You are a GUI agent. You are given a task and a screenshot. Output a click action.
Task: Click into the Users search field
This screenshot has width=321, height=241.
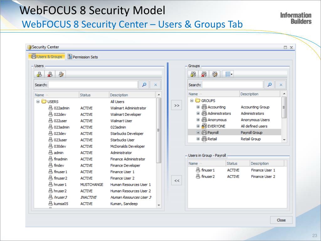(93, 85)
